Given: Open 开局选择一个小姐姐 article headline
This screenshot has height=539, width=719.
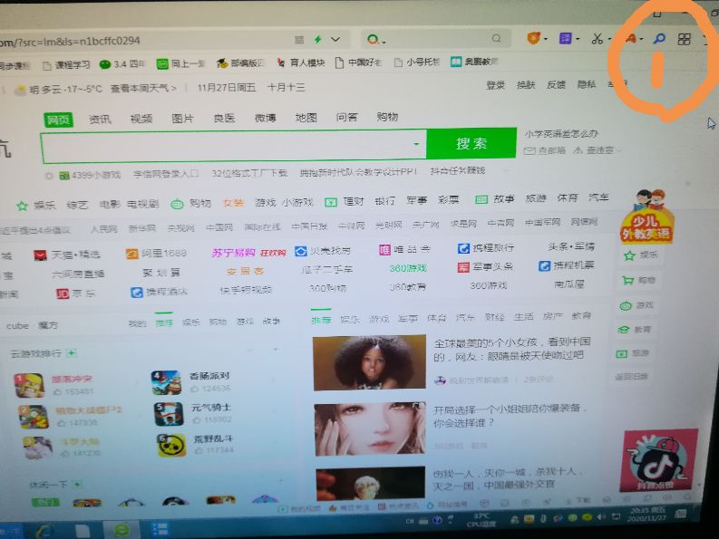Looking at the screenshot, I should click(509, 416).
